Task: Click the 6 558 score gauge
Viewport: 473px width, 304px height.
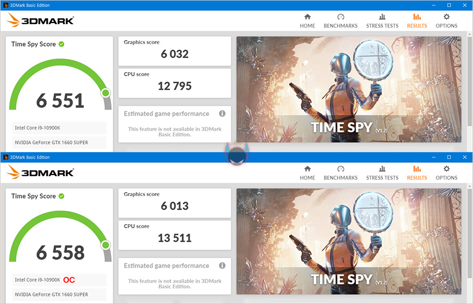Action: pos(60,237)
